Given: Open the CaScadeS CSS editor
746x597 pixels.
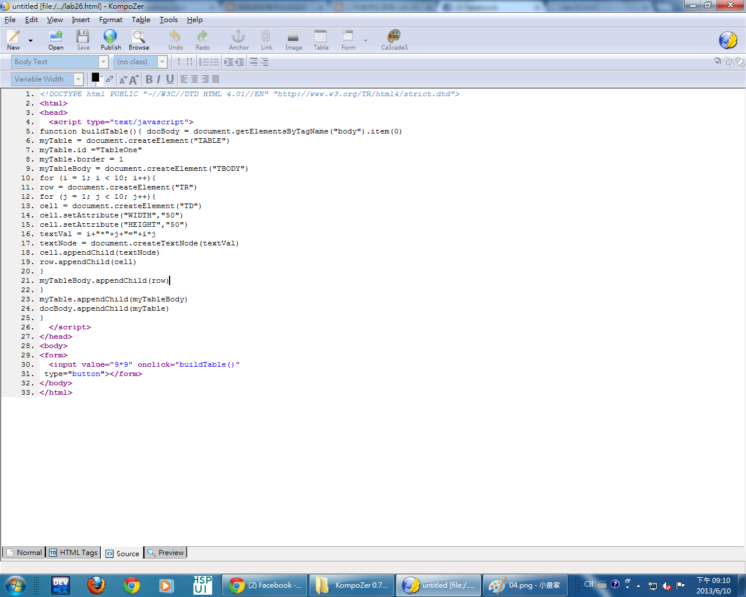Looking at the screenshot, I should click(394, 40).
